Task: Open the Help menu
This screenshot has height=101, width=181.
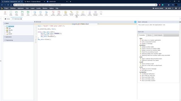Action: [x=57, y=8]
